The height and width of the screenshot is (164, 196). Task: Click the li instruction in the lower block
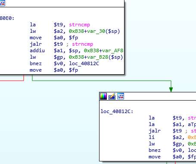click(x=152, y=137)
